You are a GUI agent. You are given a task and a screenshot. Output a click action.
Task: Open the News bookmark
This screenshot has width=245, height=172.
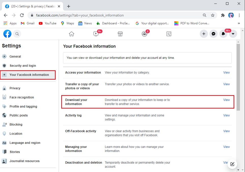click(85, 23)
